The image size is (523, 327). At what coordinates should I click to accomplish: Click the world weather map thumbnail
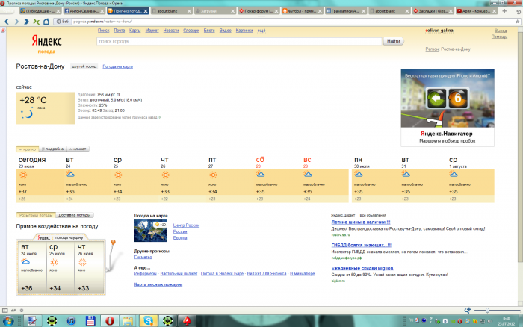(x=151, y=231)
